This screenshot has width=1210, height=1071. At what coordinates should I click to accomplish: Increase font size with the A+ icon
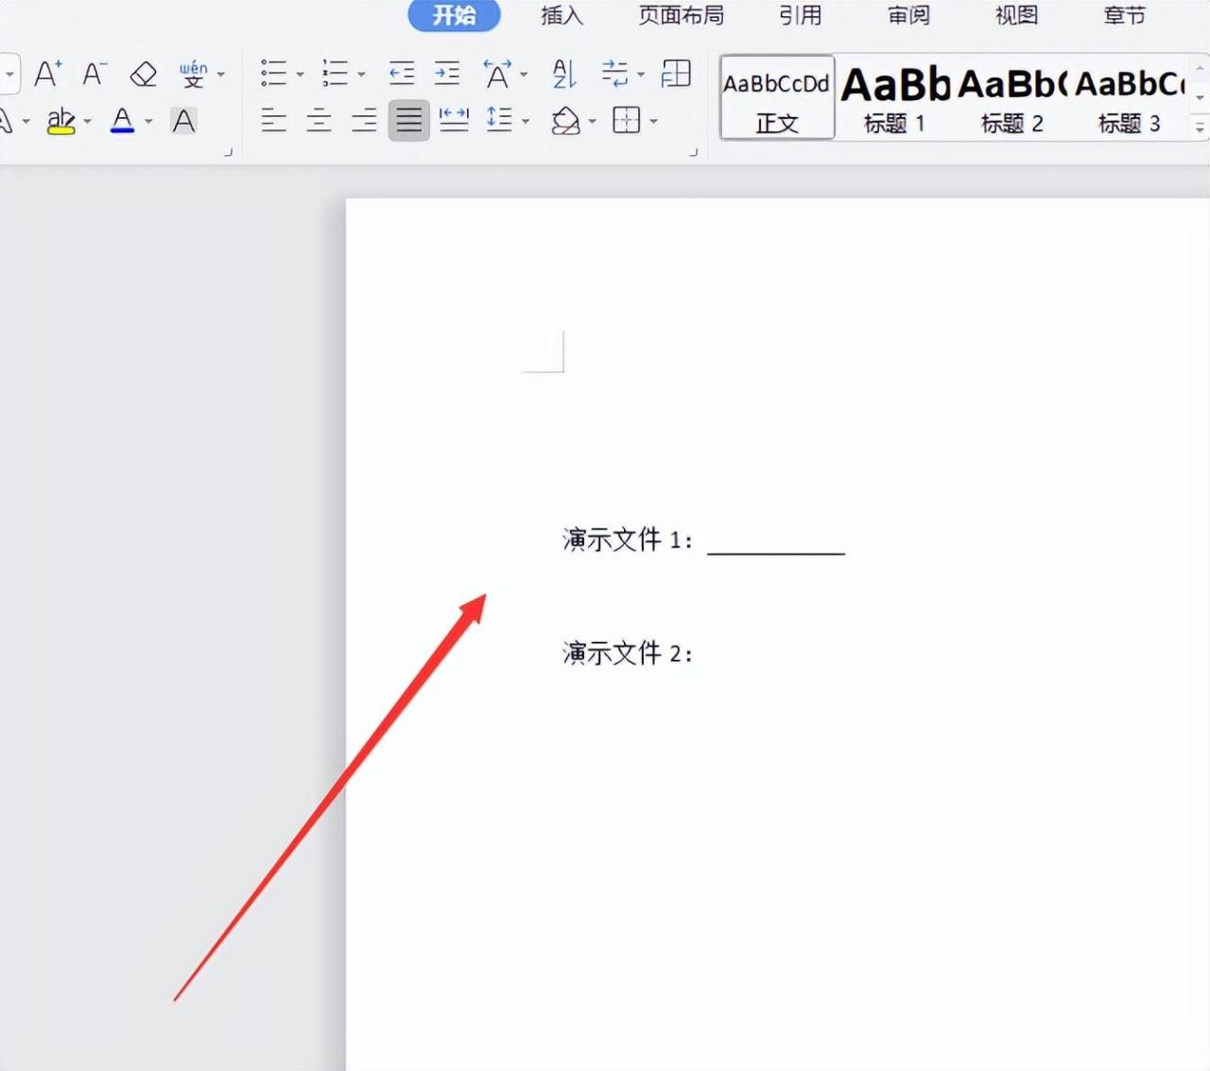point(48,74)
